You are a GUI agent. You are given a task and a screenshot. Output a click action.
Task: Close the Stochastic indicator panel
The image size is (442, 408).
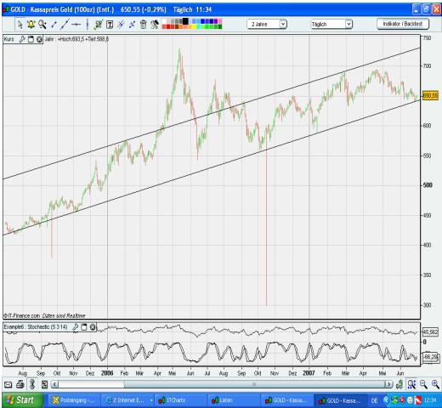click(93, 327)
